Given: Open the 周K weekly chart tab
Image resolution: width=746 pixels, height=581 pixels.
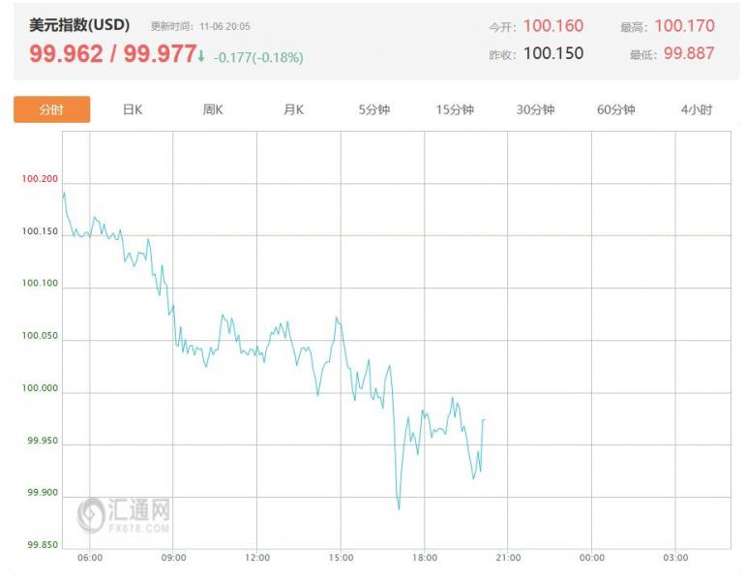Looking at the screenshot, I should (213, 109).
